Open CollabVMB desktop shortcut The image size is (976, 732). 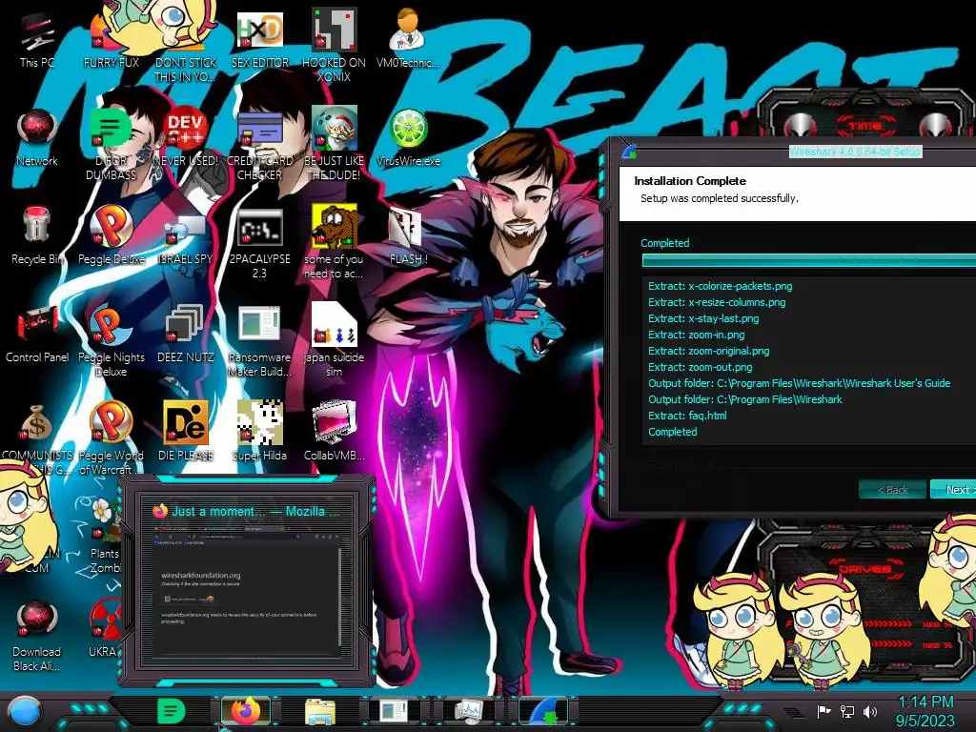pyautogui.click(x=335, y=432)
